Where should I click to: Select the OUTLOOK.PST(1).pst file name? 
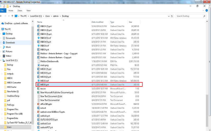49,120
